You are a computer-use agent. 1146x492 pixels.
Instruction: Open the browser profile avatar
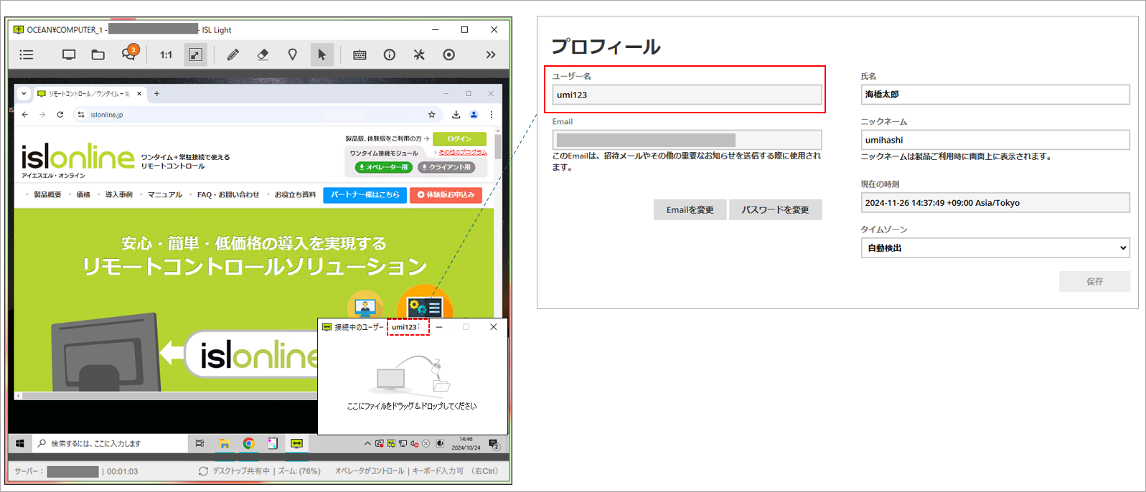pos(474,115)
